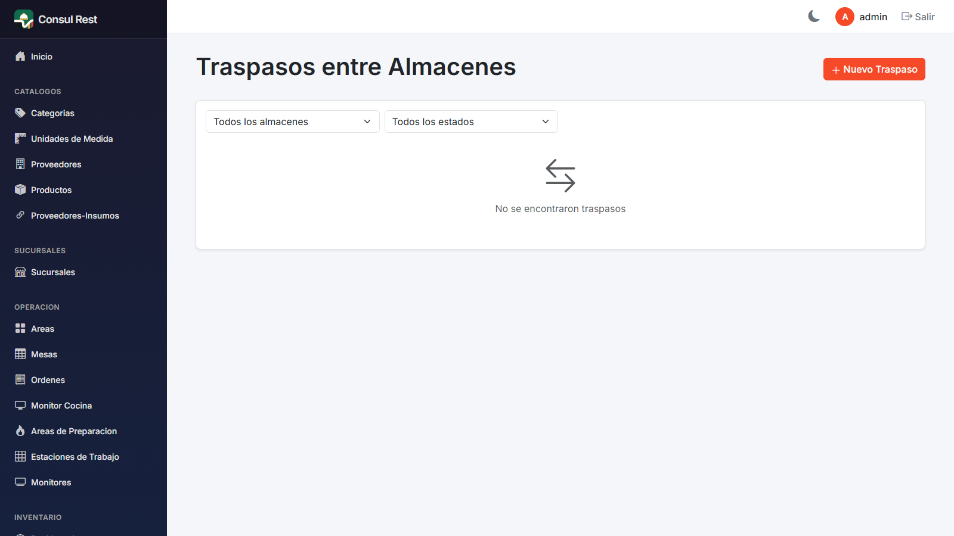Click the Proveedores-Insumos link icon
954x536 pixels.
coord(20,216)
